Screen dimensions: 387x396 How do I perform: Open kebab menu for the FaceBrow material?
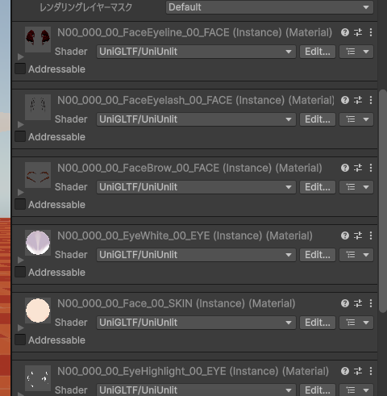coord(371,168)
